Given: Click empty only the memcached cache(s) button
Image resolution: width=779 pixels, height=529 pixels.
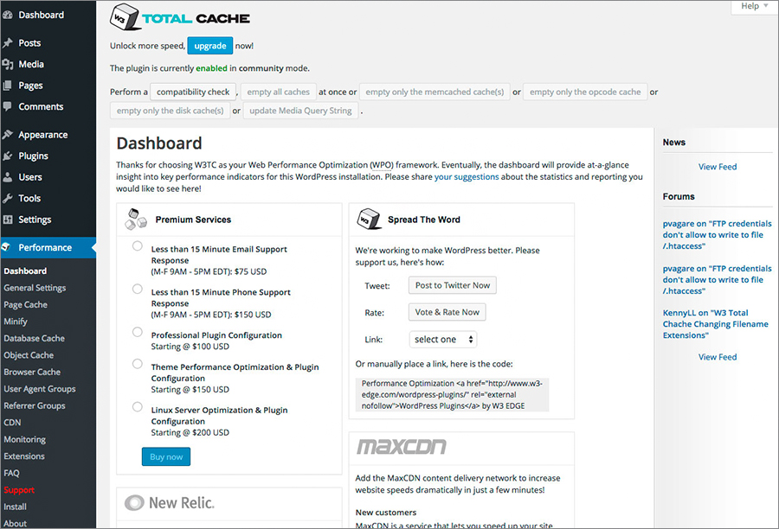Looking at the screenshot, I should [435, 92].
